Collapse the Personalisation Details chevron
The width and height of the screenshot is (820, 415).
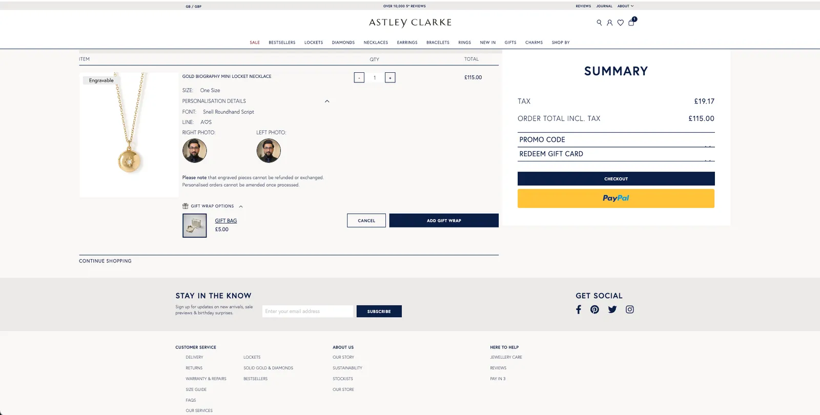click(x=327, y=101)
